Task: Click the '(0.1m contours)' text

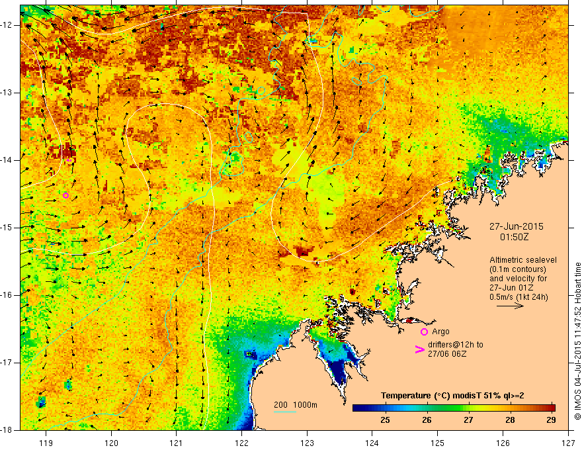Action: point(517,269)
